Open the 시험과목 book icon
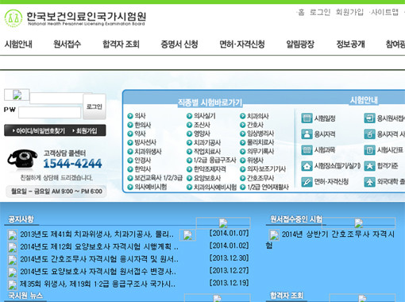This screenshot has height=302, width=405. click(x=307, y=150)
